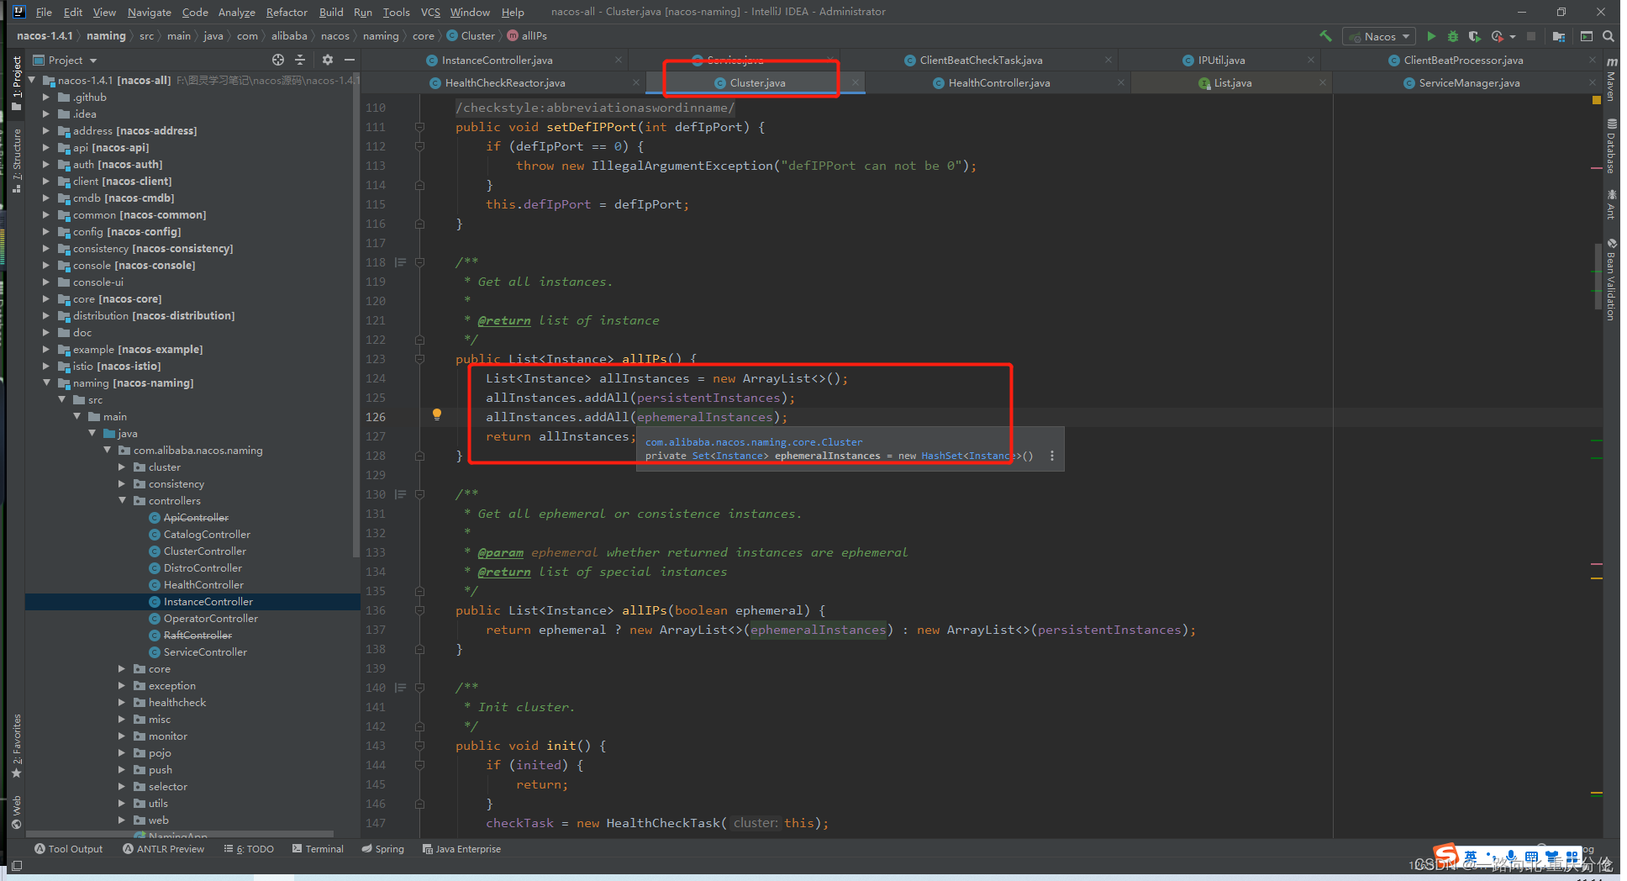Click the yellow intention light bulb

437,414
